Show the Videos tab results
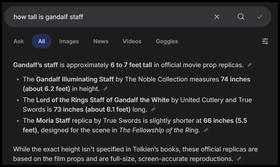Screen dimensions: 280x167 pyautogui.click(x=132, y=41)
